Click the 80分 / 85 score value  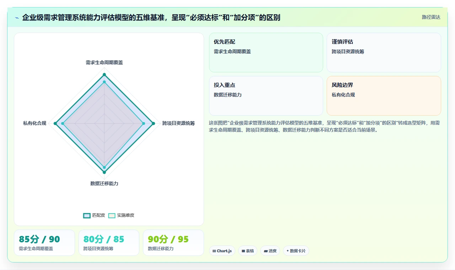(x=104, y=239)
